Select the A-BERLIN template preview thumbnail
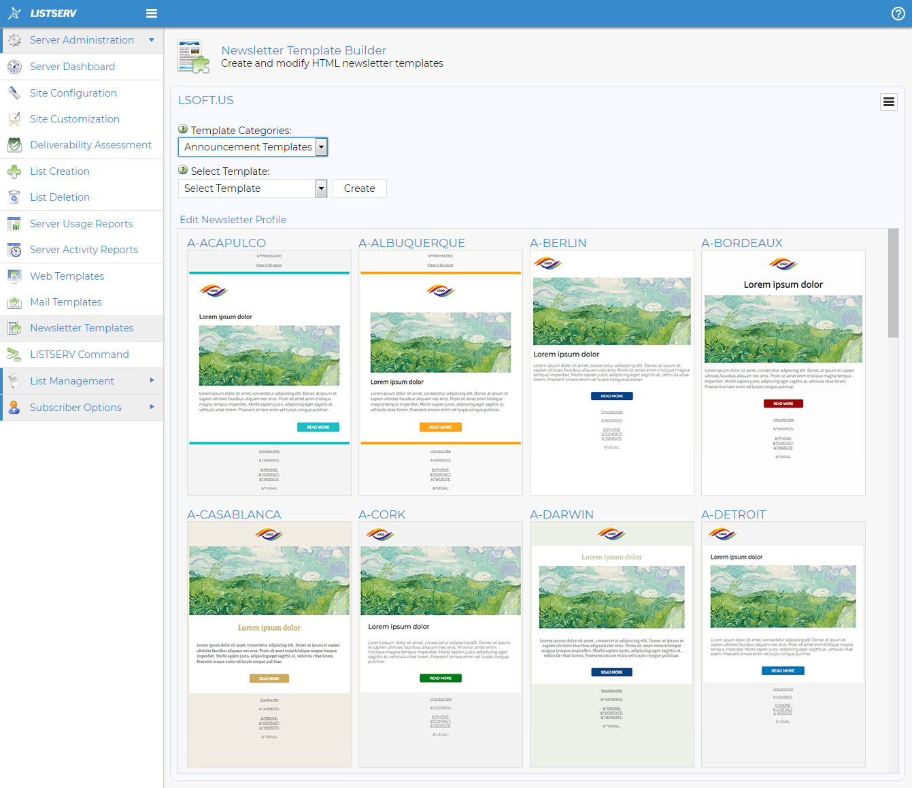The height and width of the screenshot is (788, 912). (612, 373)
